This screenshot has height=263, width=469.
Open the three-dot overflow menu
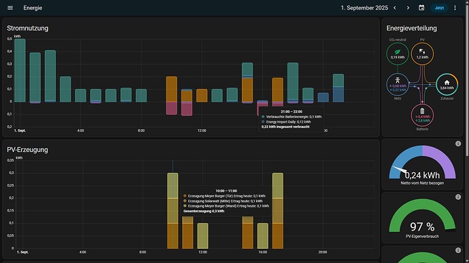click(455, 7)
